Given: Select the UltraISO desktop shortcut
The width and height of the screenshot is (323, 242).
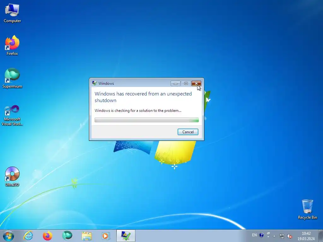Looking at the screenshot, I should [12, 176].
